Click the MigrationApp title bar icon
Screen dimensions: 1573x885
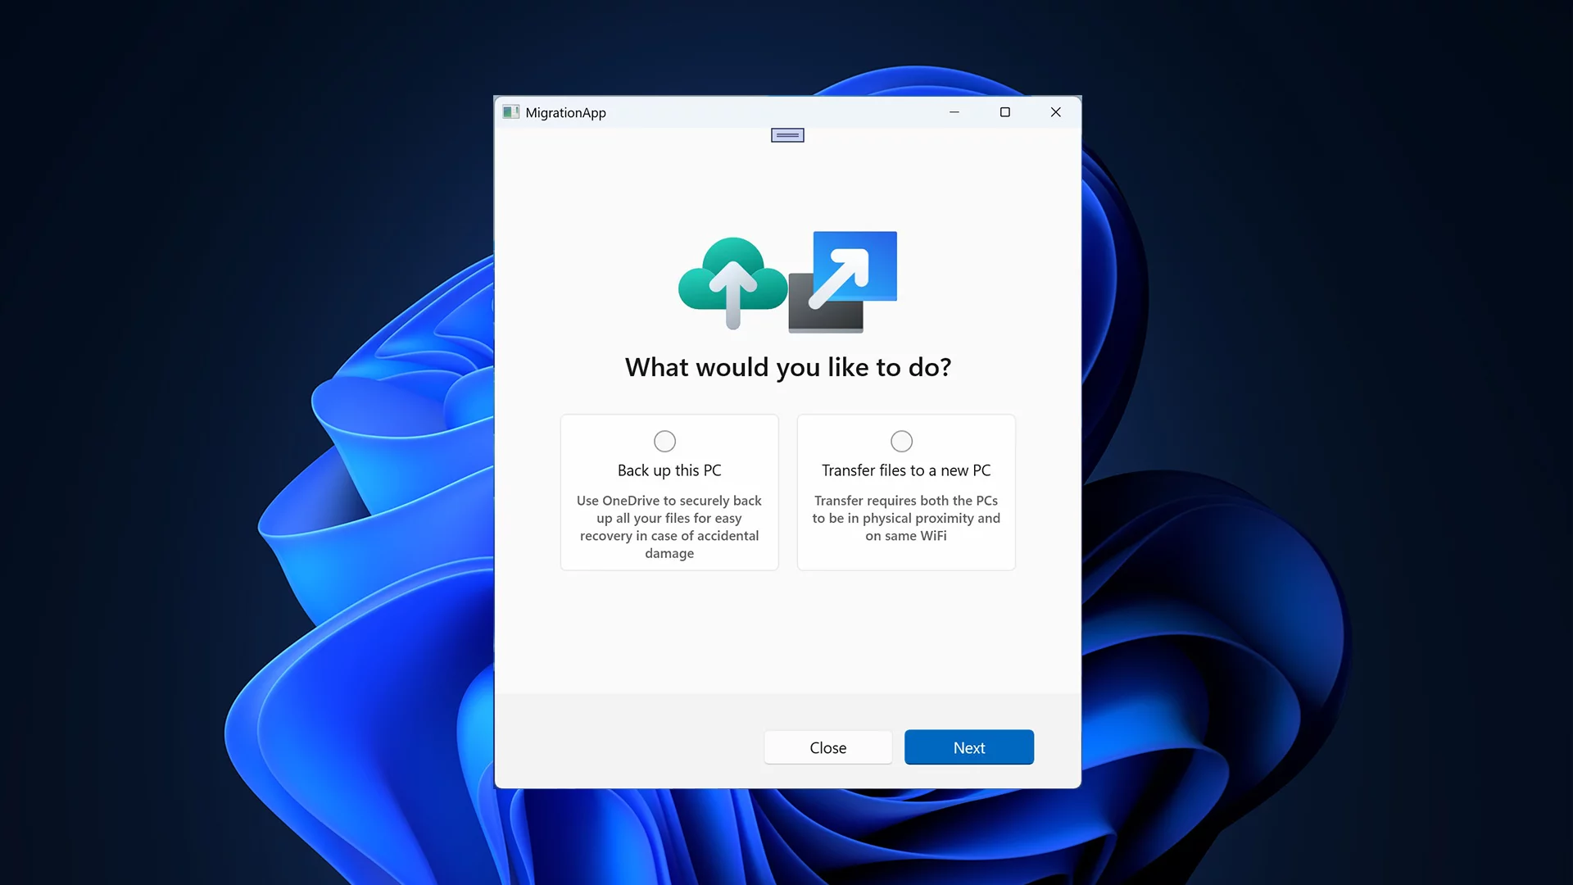pos(511,112)
